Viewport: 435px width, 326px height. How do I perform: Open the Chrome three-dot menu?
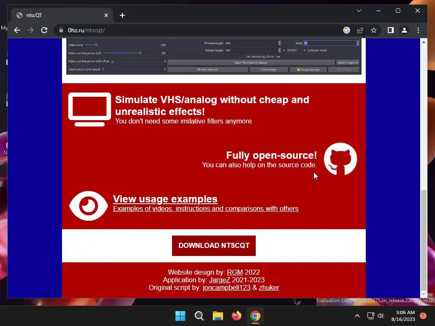[x=418, y=30]
